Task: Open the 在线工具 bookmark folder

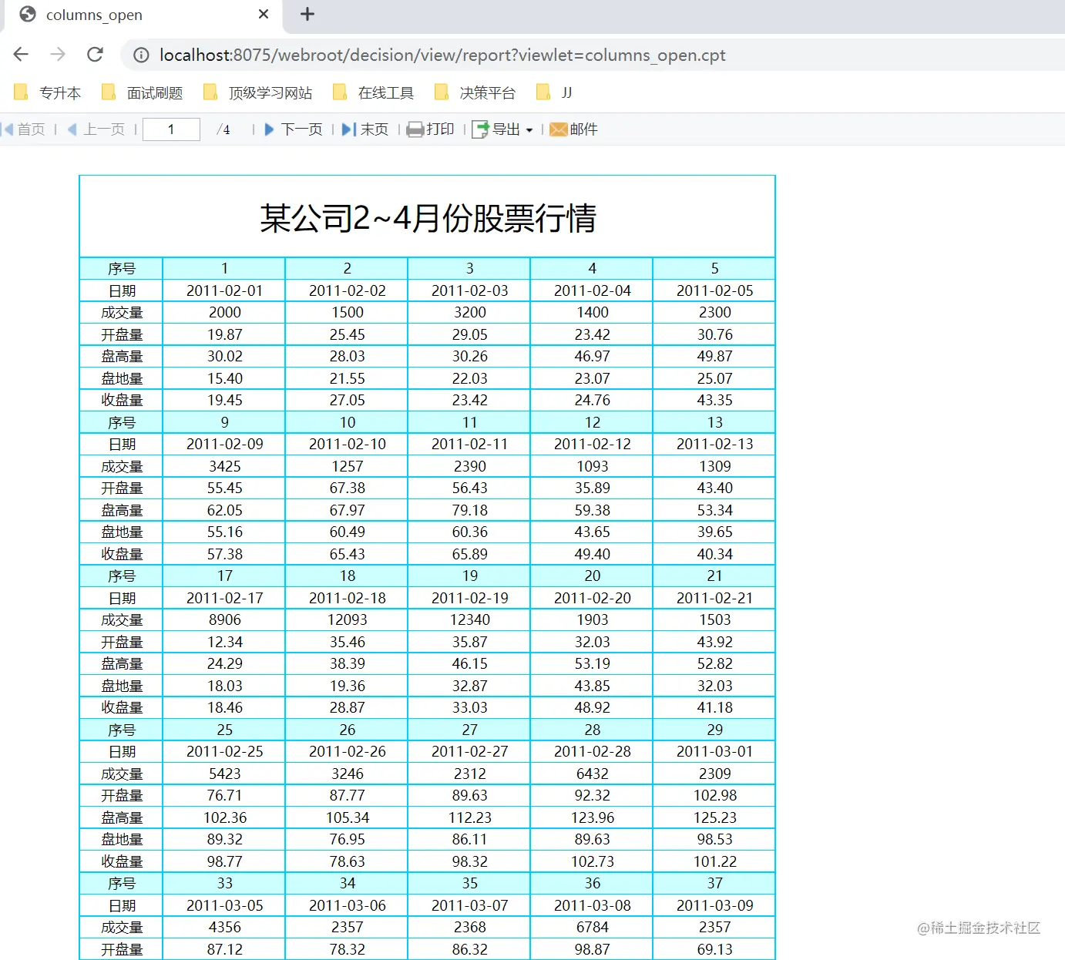Action: tap(373, 92)
